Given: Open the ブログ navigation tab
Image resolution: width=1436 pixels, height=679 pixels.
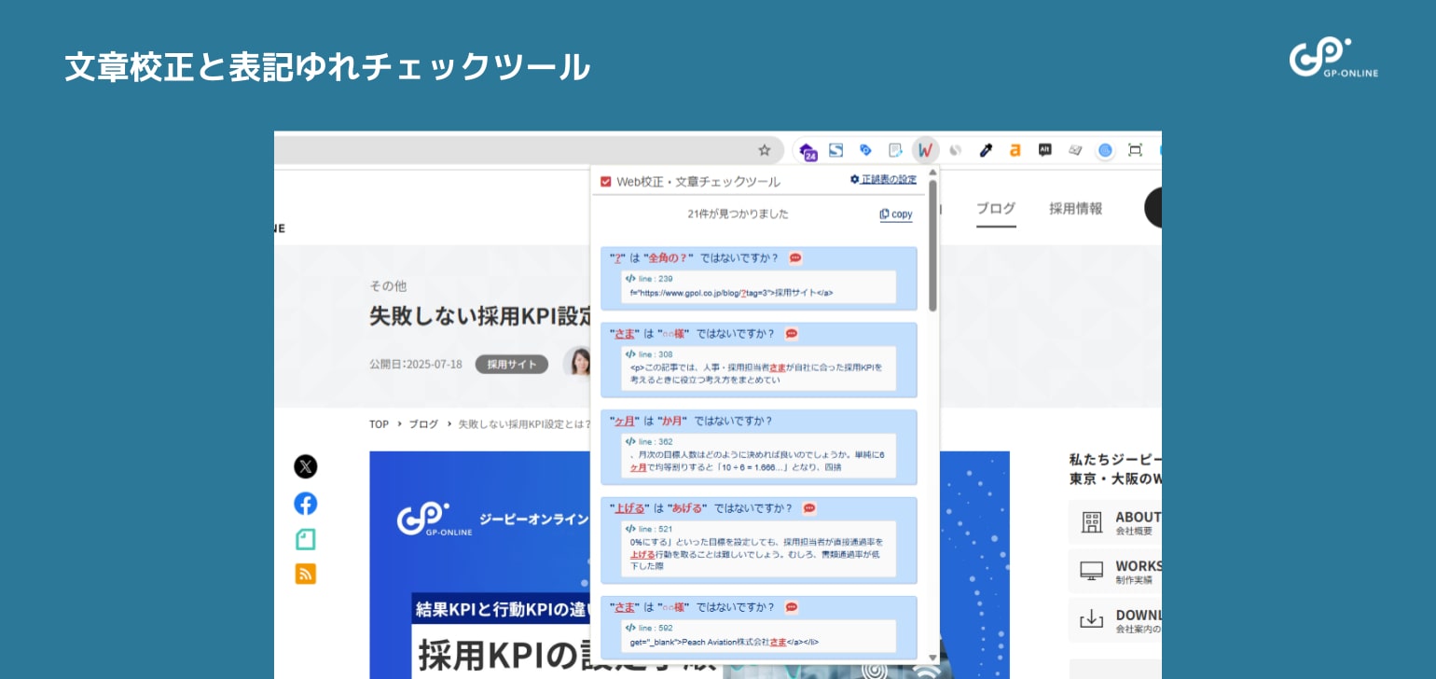Looking at the screenshot, I should (996, 208).
